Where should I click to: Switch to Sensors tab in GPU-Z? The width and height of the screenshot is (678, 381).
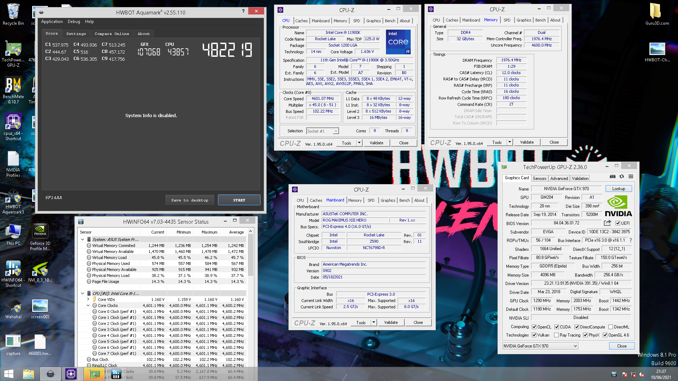click(x=539, y=179)
